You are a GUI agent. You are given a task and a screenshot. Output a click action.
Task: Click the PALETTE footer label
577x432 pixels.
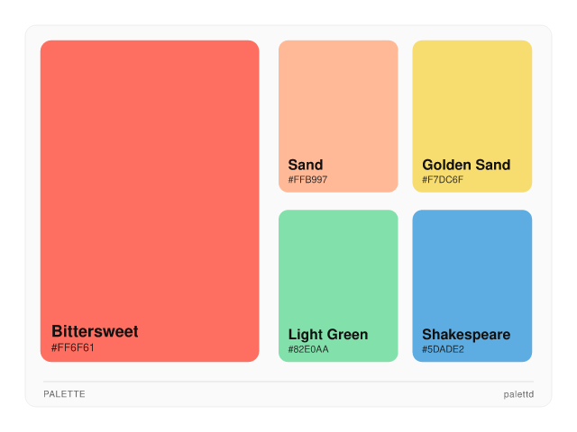pyautogui.click(x=64, y=394)
